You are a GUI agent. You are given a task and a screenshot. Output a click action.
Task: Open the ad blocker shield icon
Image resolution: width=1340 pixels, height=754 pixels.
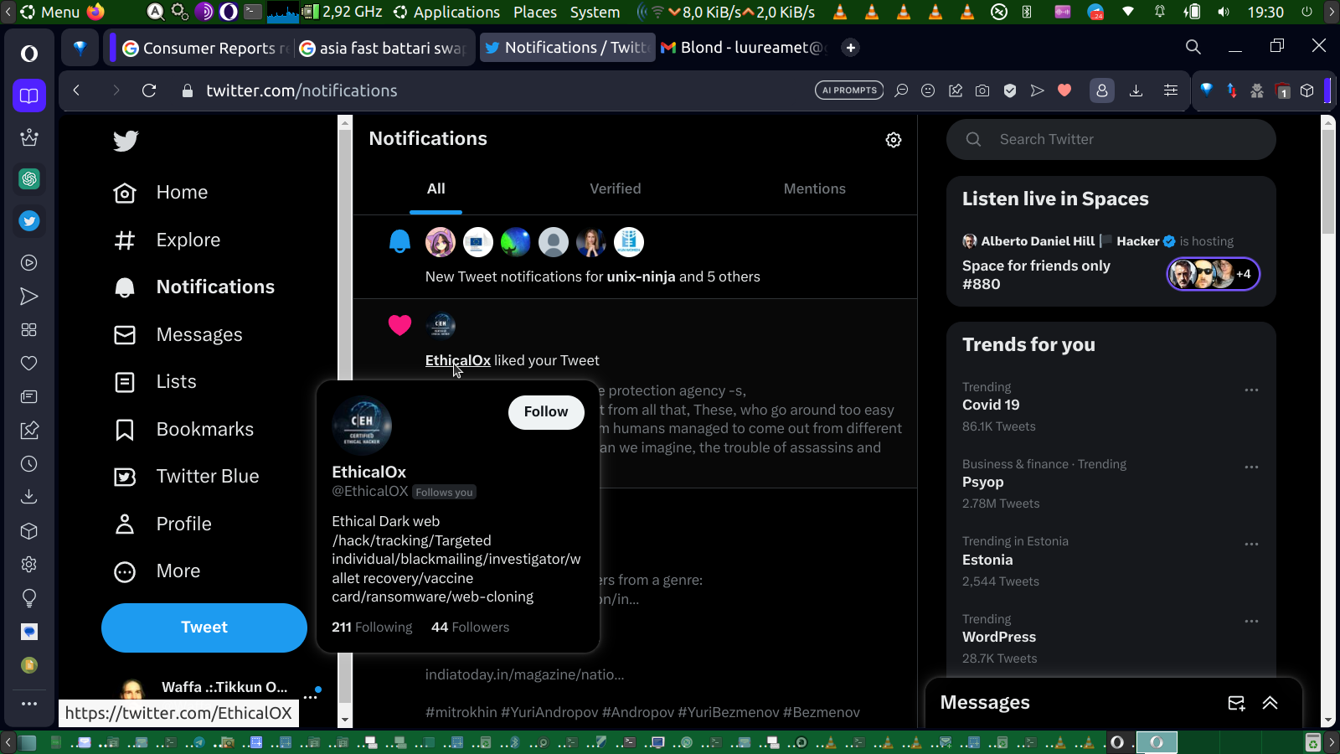tap(1010, 90)
